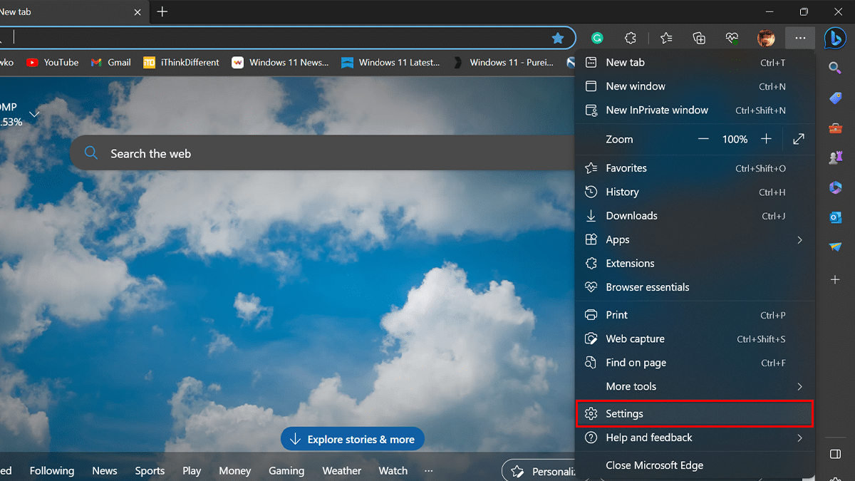
Task: Expand the Apps submenu
Action: pos(799,240)
